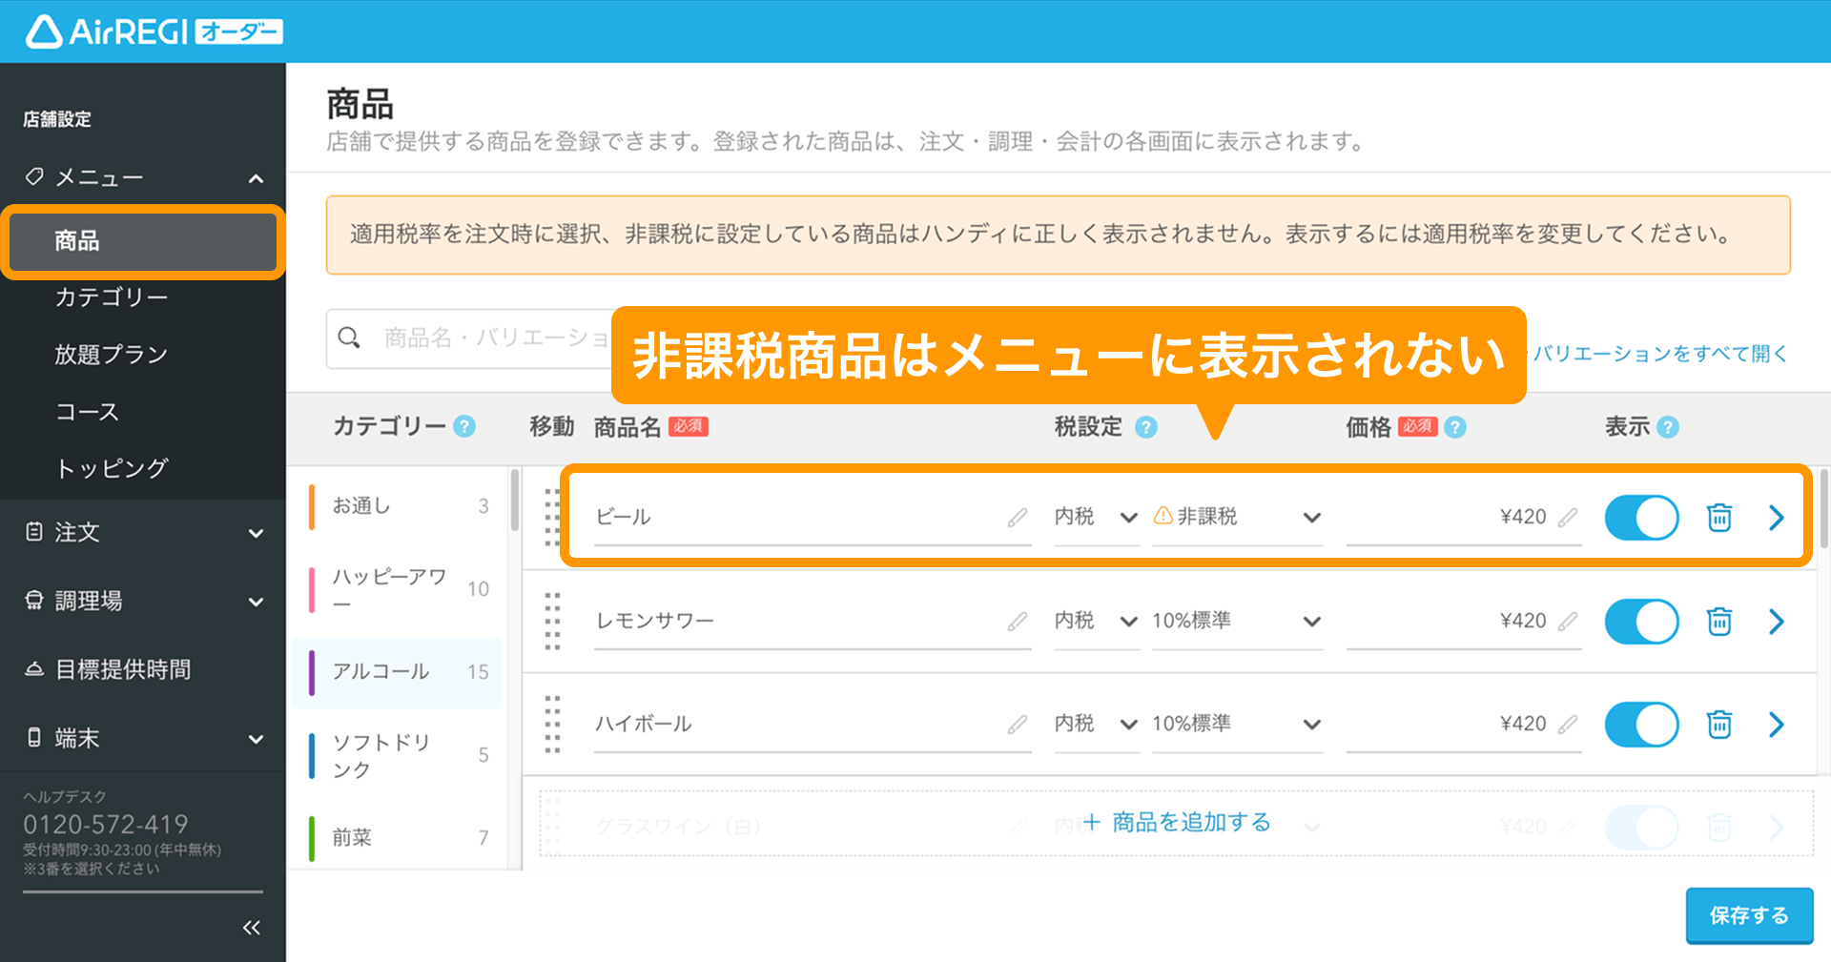1831x962 pixels.
Task: Open レモンサワー details with right arrow
Action: pyautogui.click(x=1776, y=622)
